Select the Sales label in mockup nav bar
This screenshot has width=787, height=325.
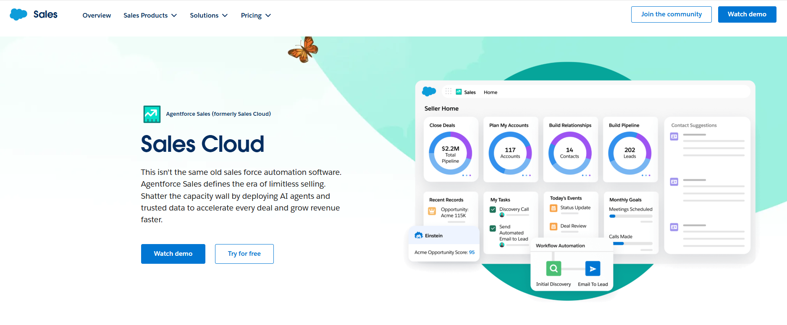(470, 92)
